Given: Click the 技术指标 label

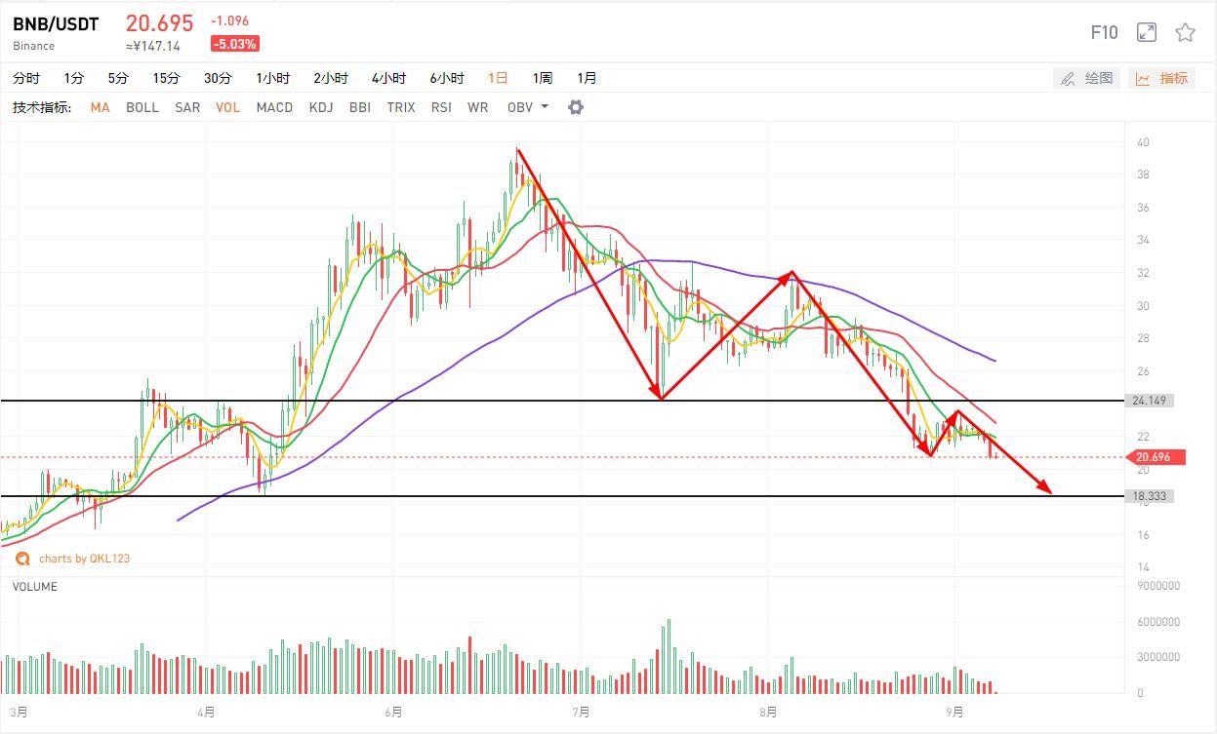Looking at the screenshot, I should click(x=42, y=107).
